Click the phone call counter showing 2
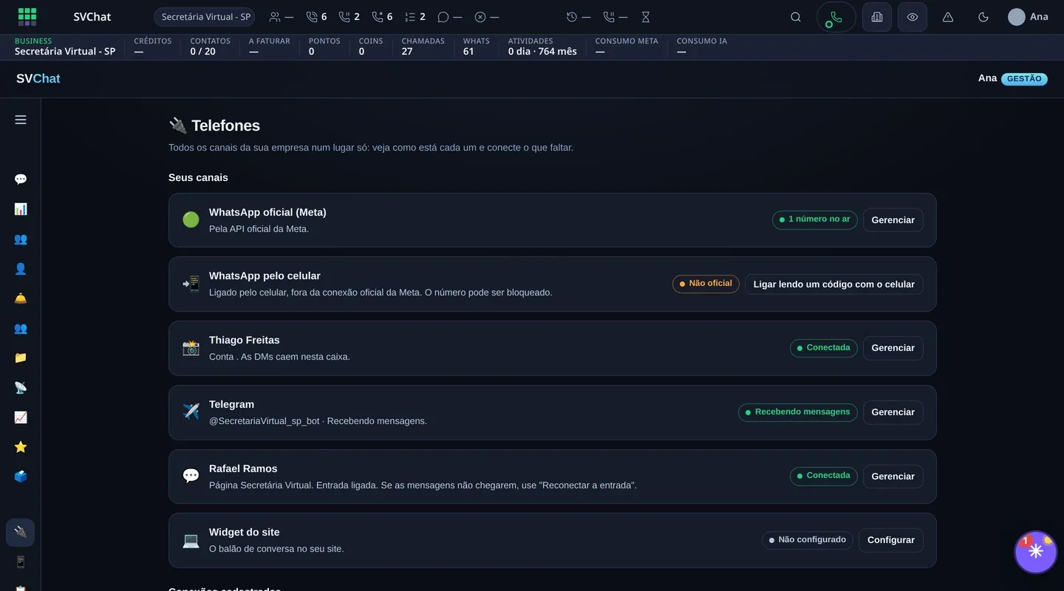The height and width of the screenshot is (591, 1064). [349, 17]
